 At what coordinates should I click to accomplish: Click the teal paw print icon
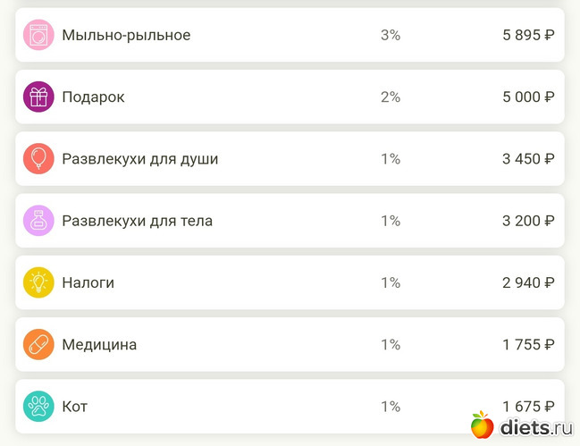(x=38, y=407)
